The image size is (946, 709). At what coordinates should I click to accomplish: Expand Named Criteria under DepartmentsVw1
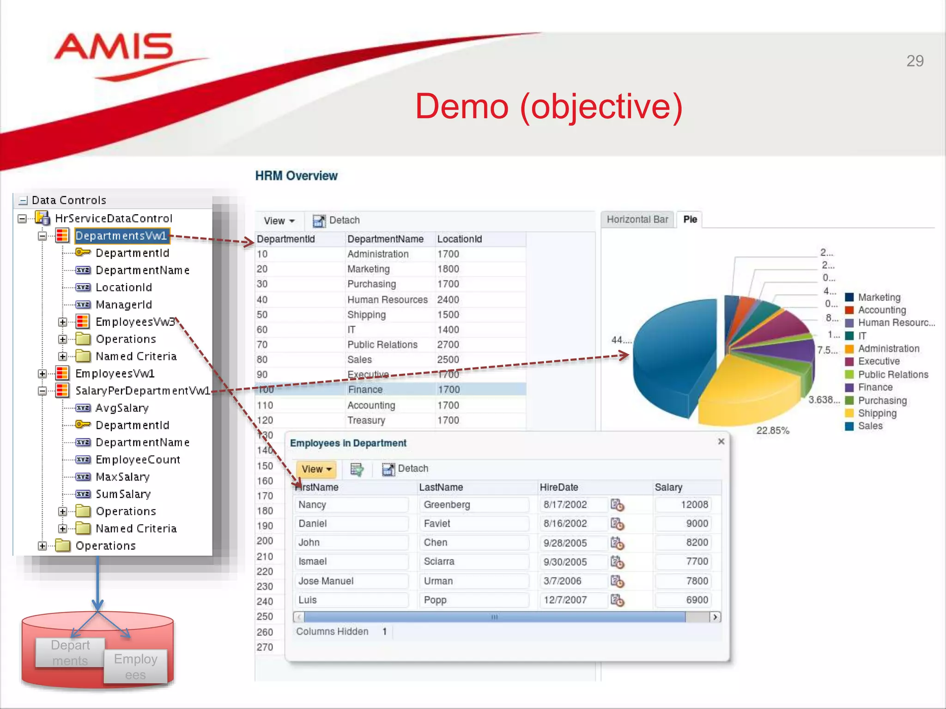point(63,356)
